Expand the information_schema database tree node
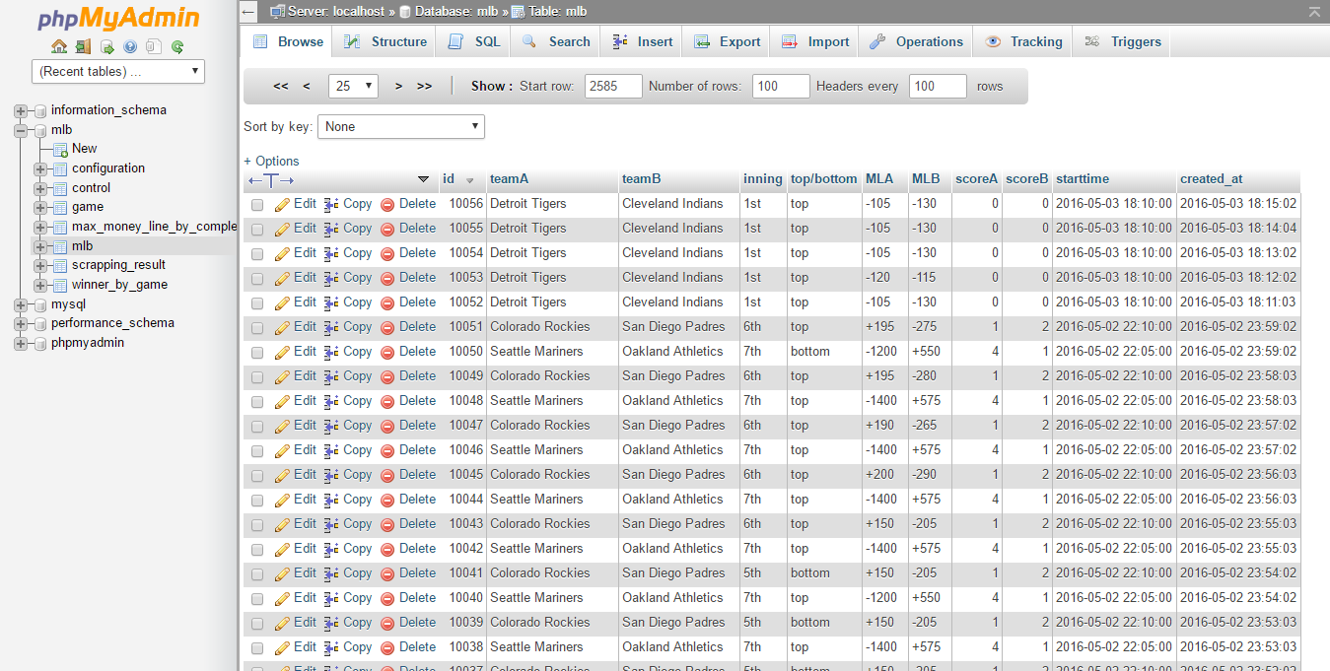The image size is (1330, 671). point(21,110)
